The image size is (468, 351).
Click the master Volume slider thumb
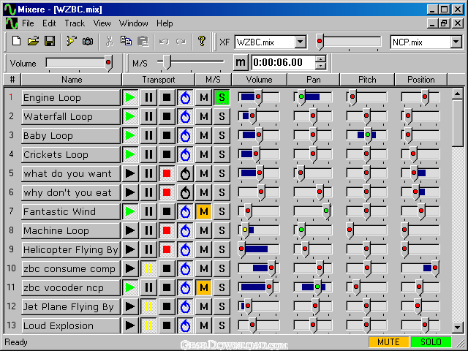click(108, 63)
